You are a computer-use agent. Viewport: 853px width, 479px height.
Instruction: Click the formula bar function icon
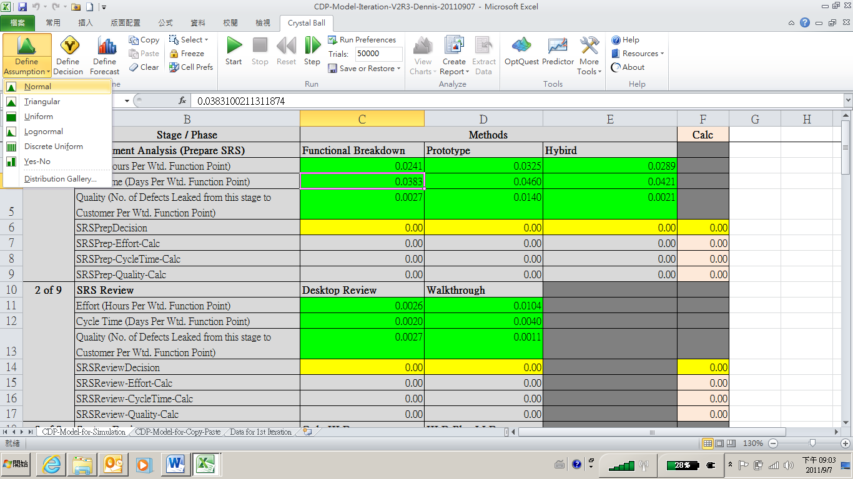tap(182, 100)
